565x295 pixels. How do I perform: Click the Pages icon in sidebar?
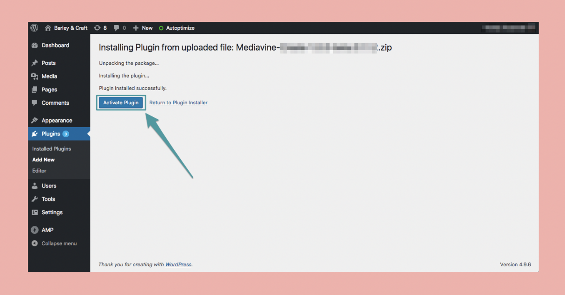click(34, 90)
